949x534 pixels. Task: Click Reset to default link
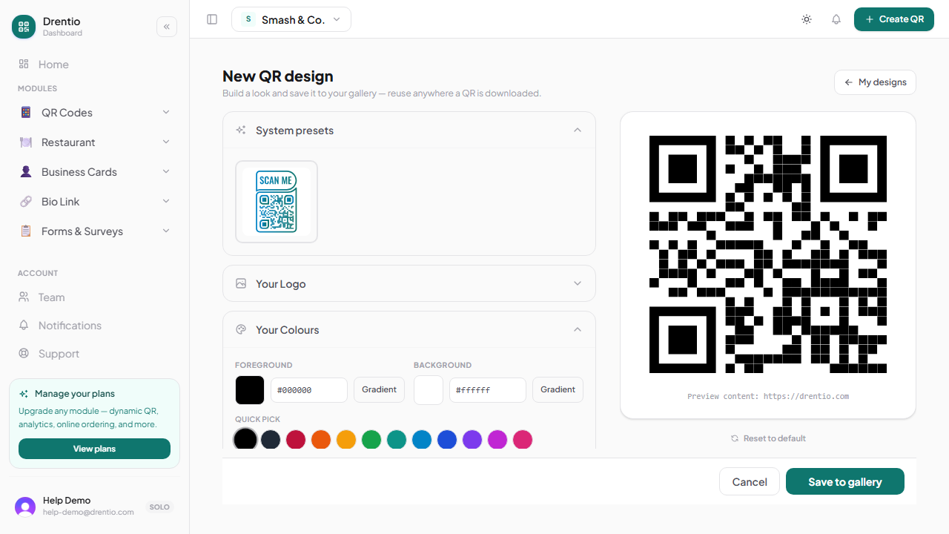(768, 438)
